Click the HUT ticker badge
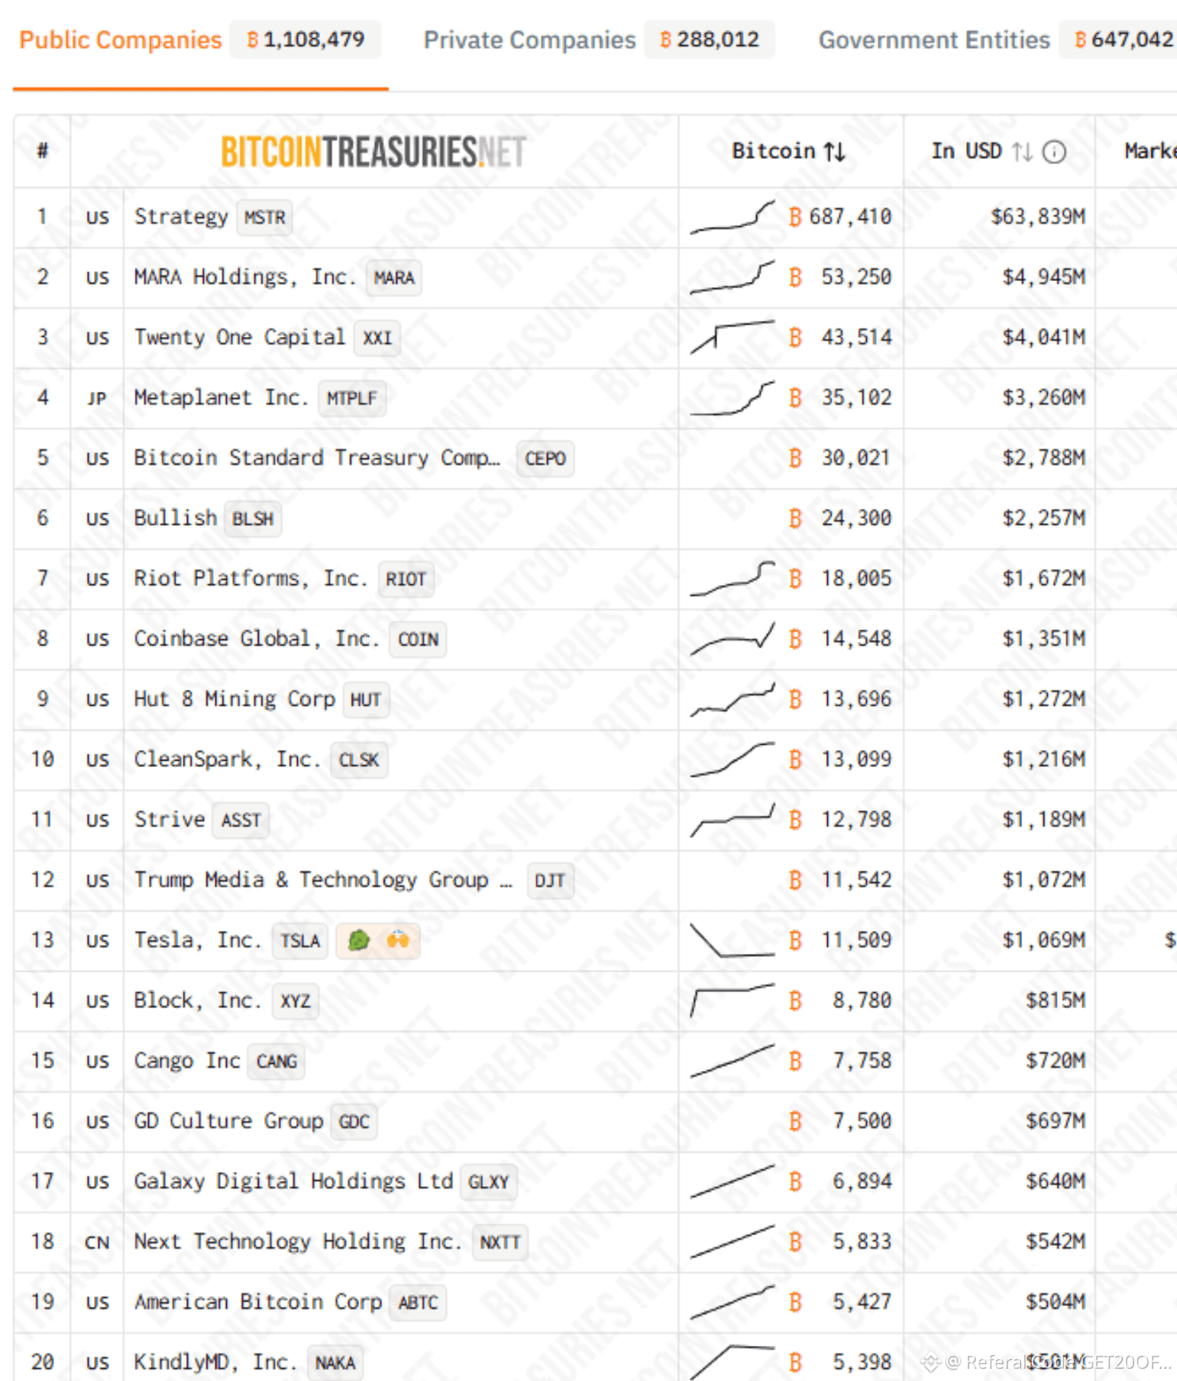This screenshot has height=1381, width=1177. (x=366, y=700)
